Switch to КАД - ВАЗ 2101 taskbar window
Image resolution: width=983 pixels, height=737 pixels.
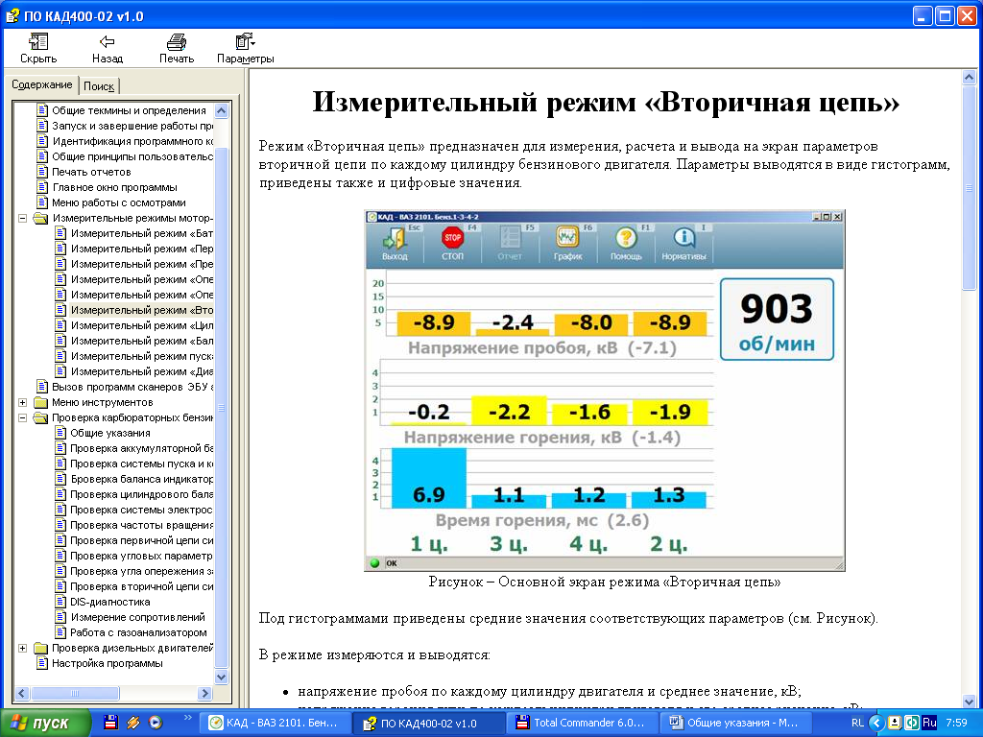point(274,723)
